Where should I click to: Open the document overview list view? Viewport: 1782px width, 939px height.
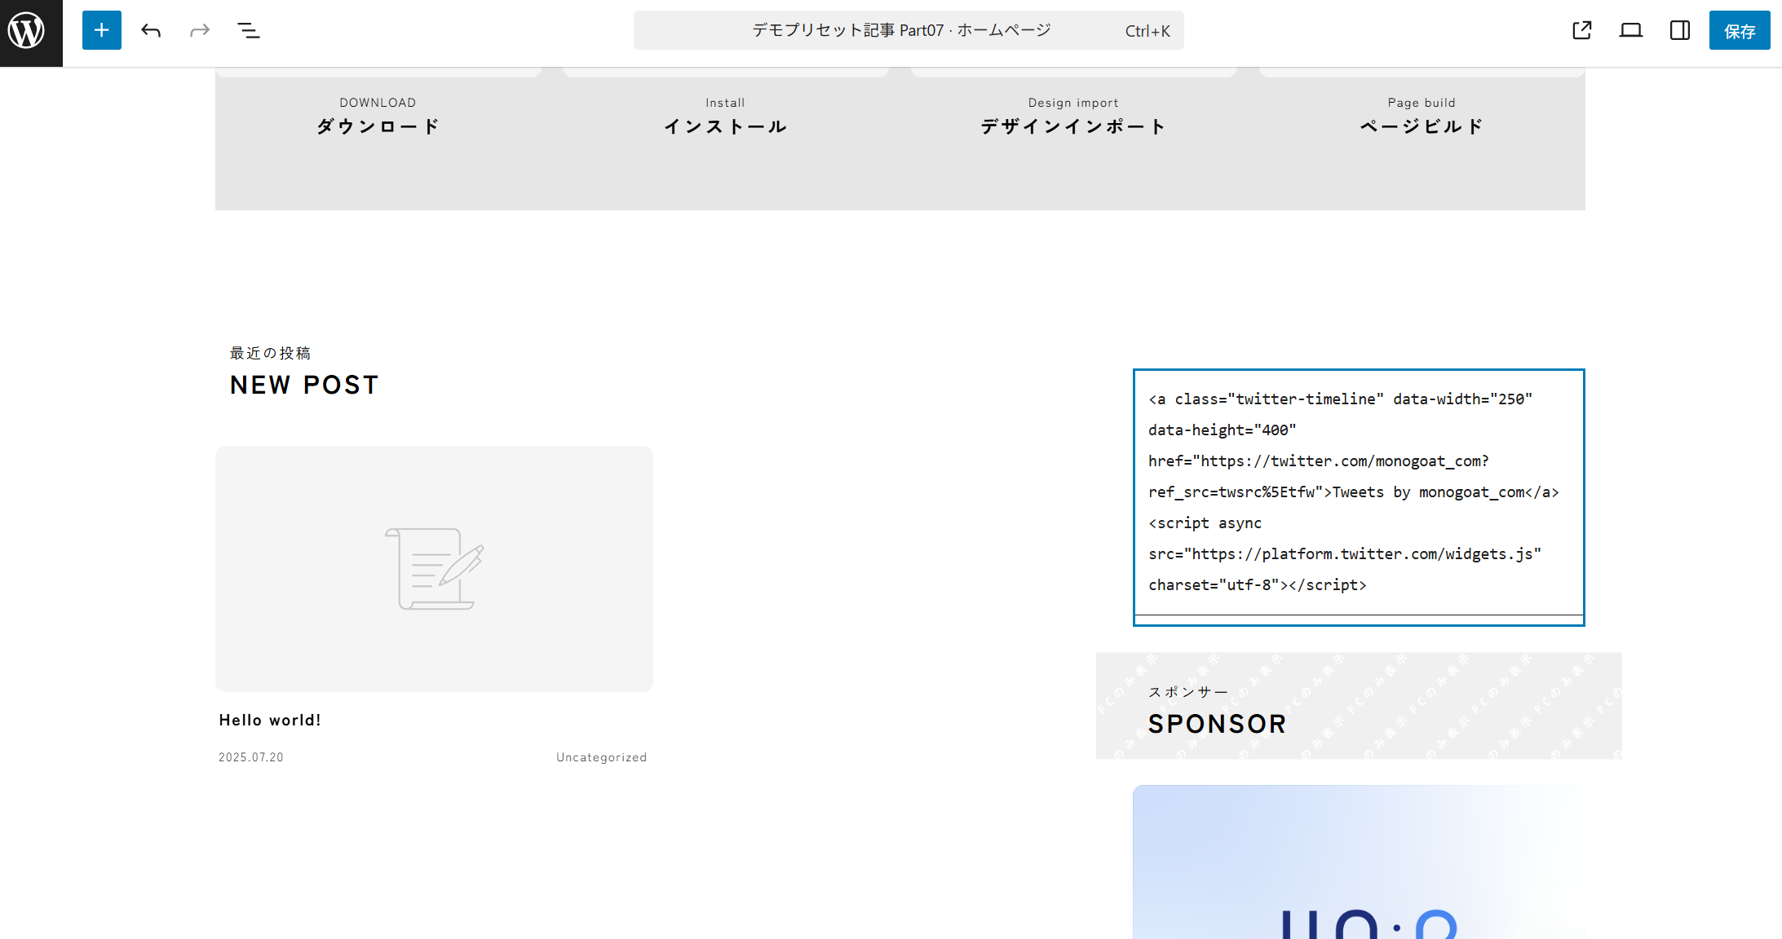(249, 30)
